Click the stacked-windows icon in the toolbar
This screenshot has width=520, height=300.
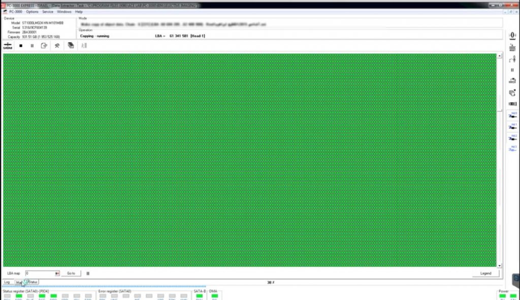[71, 46]
